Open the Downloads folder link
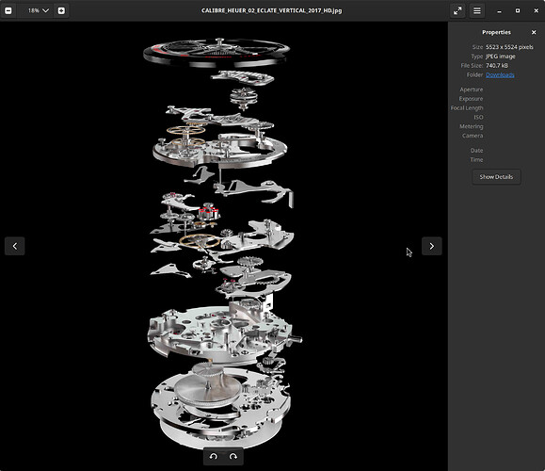The image size is (545, 471). [500, 74]
